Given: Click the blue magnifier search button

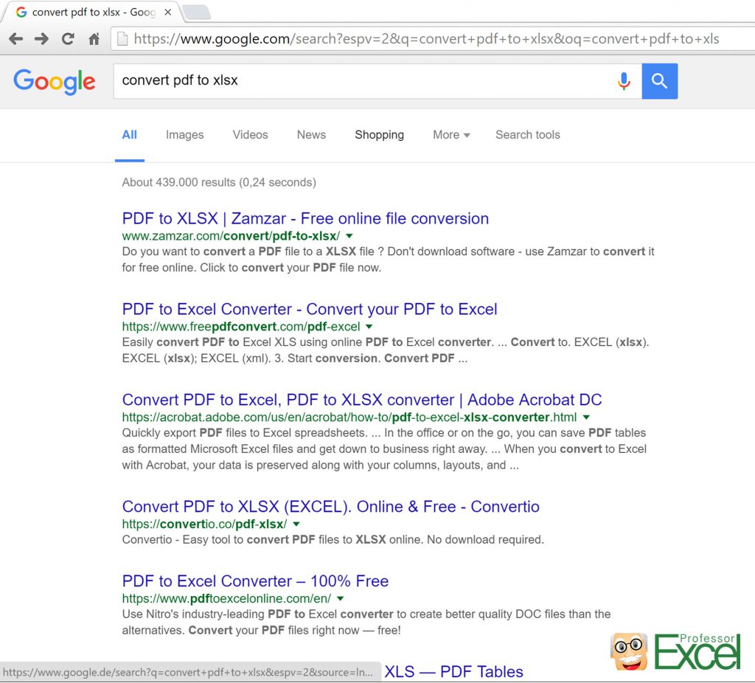Looking at the screenshot, I should click(660, 81).
